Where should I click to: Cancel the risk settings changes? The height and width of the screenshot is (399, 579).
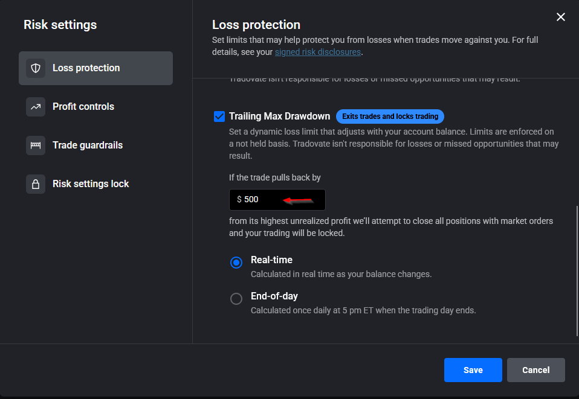tap(536, 370)
